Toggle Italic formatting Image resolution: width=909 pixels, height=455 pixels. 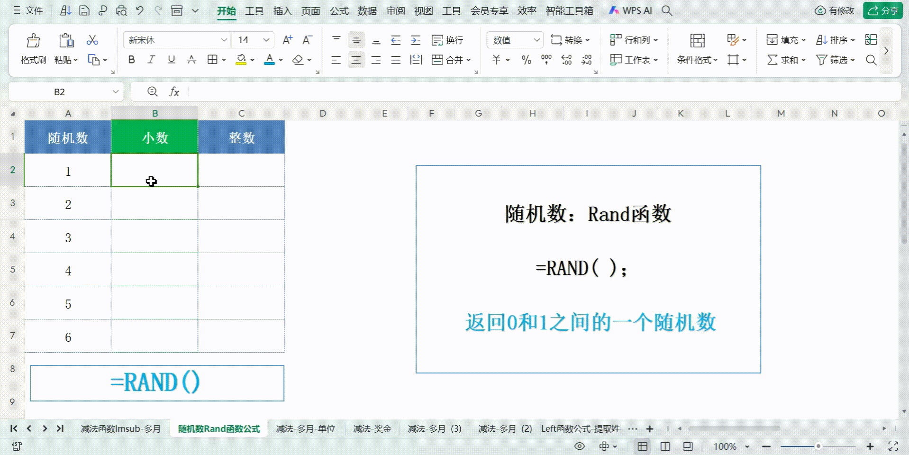[151, 60]
